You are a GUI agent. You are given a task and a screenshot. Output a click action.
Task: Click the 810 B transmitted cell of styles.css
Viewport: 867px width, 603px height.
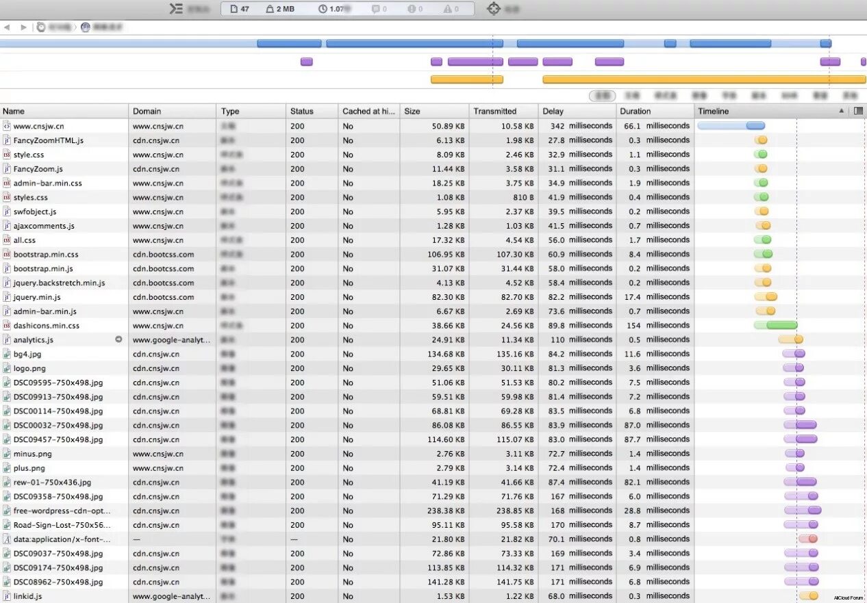pos(523,197)
